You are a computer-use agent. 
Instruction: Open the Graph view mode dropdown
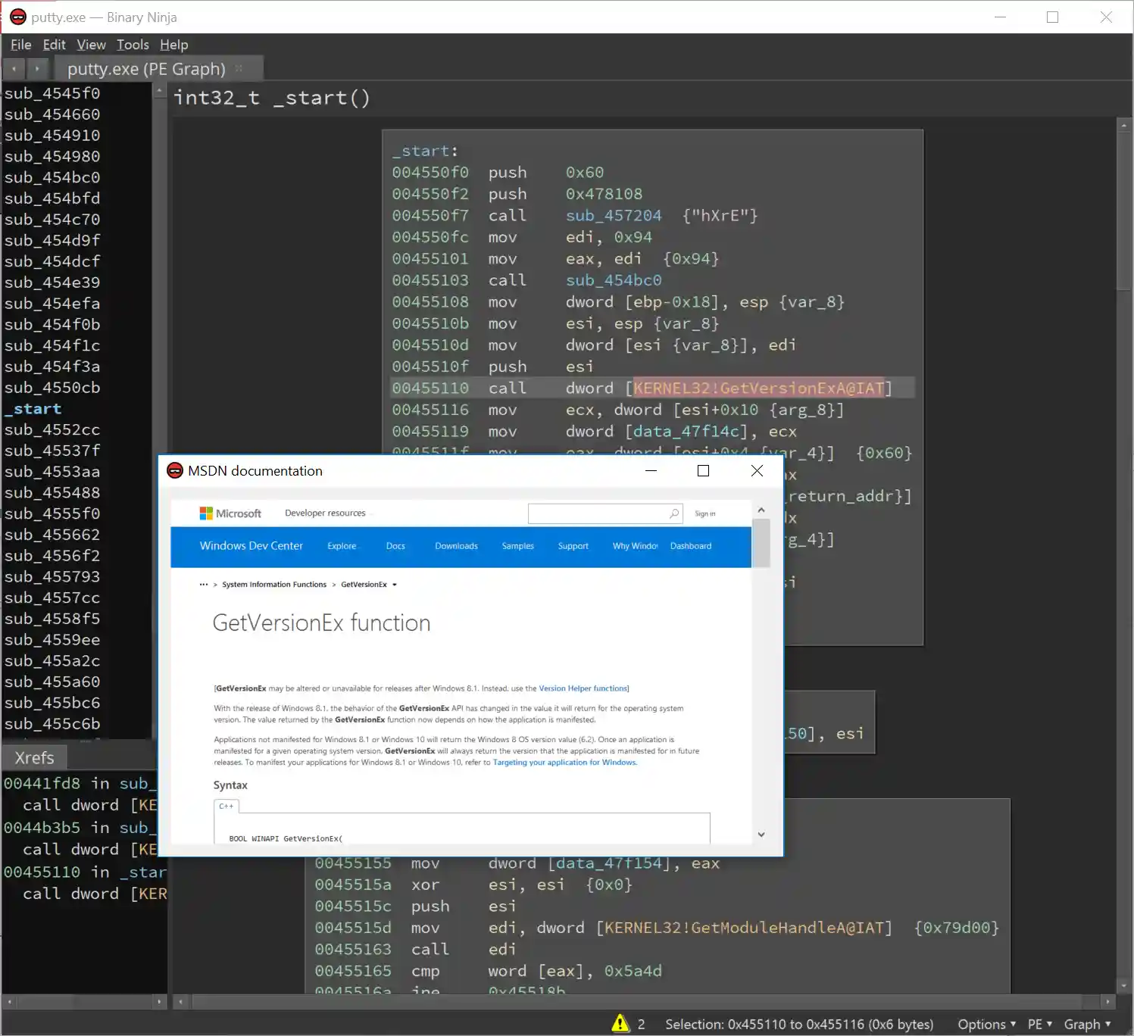1087,1024
